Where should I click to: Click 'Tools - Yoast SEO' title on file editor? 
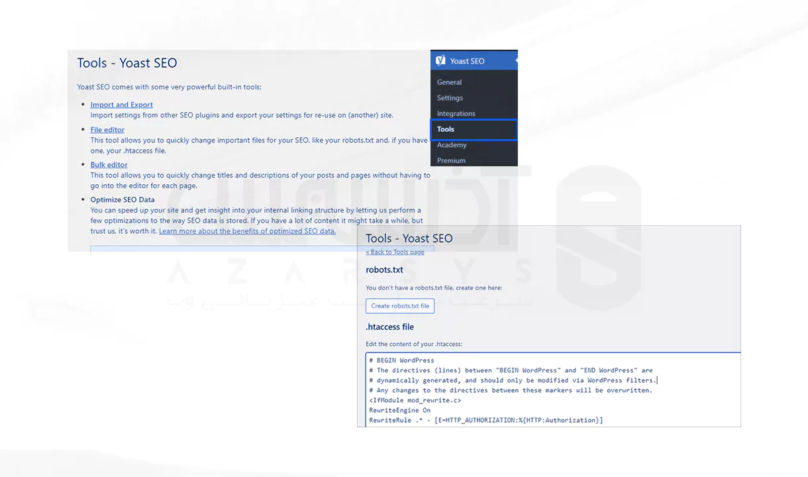(x=409, y=238)
